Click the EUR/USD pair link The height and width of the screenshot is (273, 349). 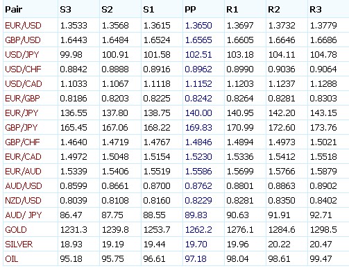23,26
